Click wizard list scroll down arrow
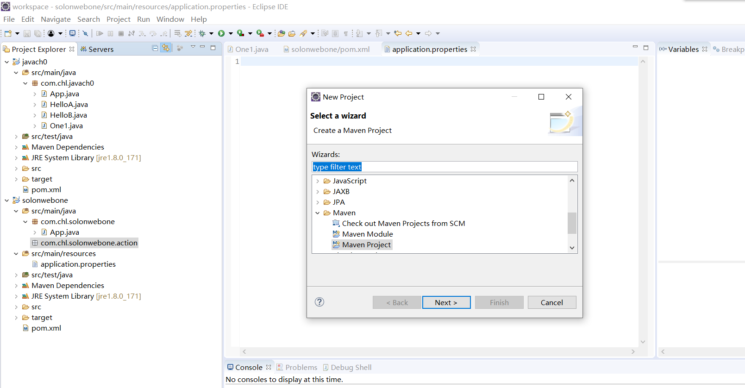 coord(572,248)
